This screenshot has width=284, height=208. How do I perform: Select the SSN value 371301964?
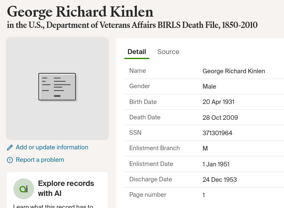217,133
